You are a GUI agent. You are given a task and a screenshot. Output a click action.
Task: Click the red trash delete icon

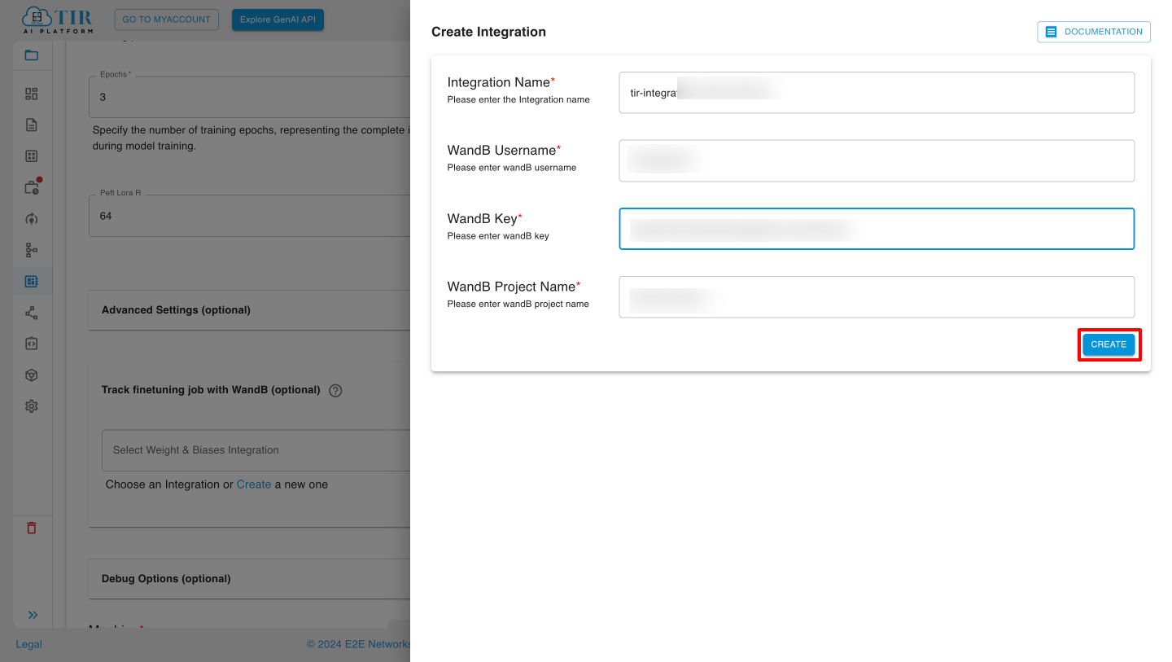coord(32,528)
